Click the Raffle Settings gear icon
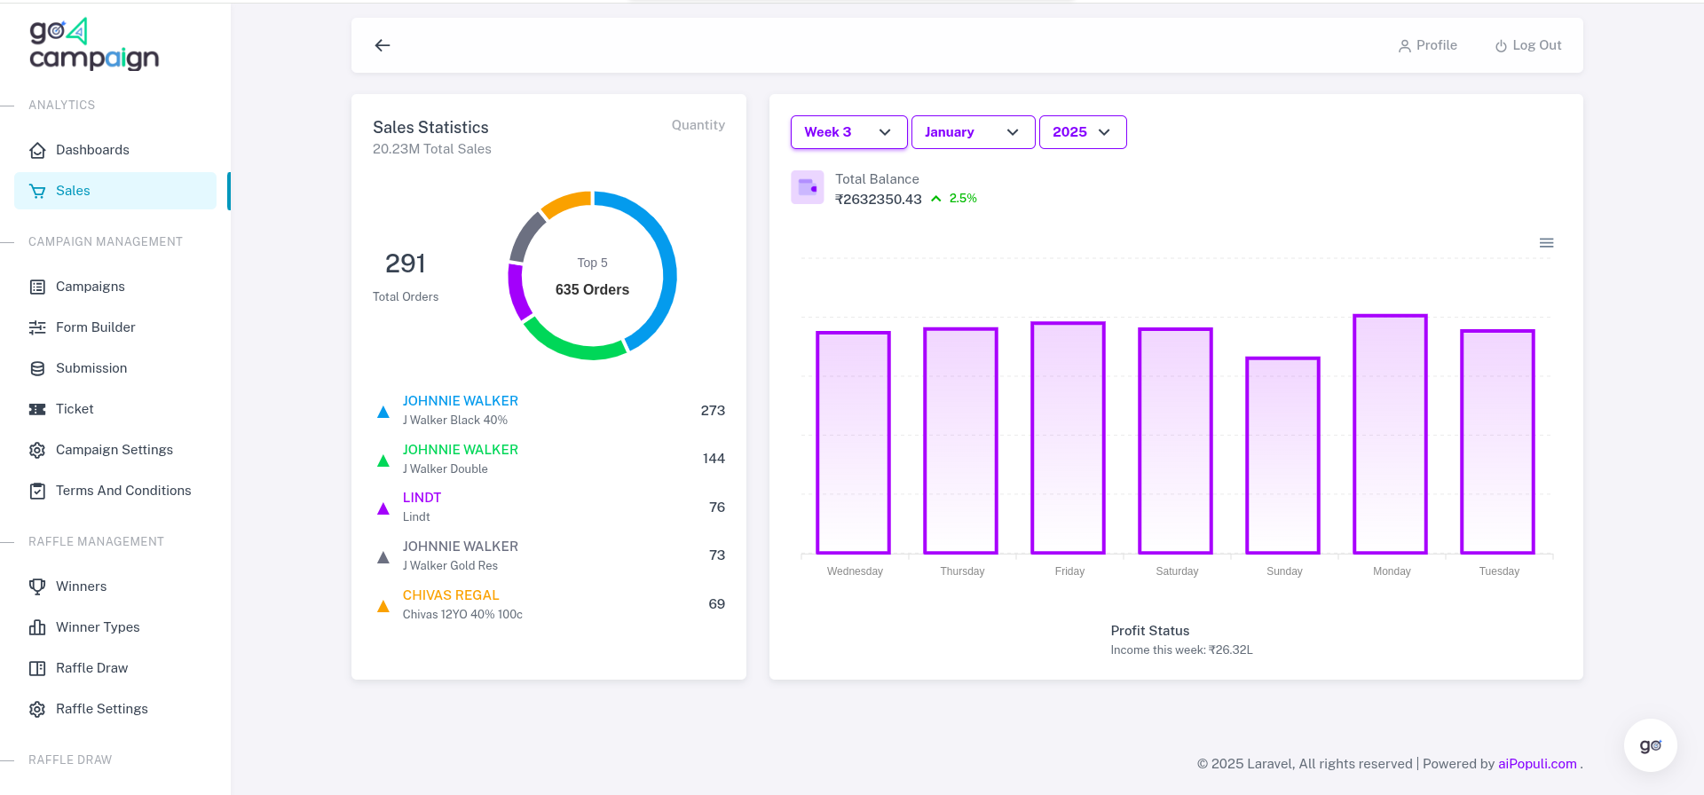1704x795 pixels. click(37, 709)
